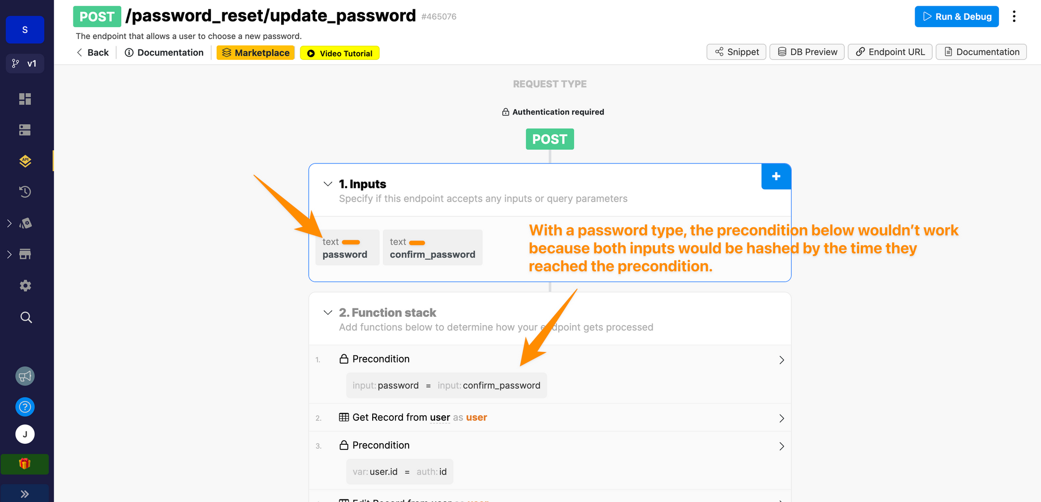The image size is (1041, 502).
Task: Open the DB Preview tab
Action: (807, 52)
